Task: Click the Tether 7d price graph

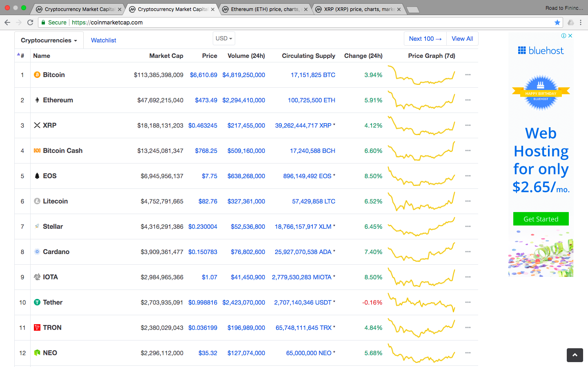Action: click(x=421, y=302)
